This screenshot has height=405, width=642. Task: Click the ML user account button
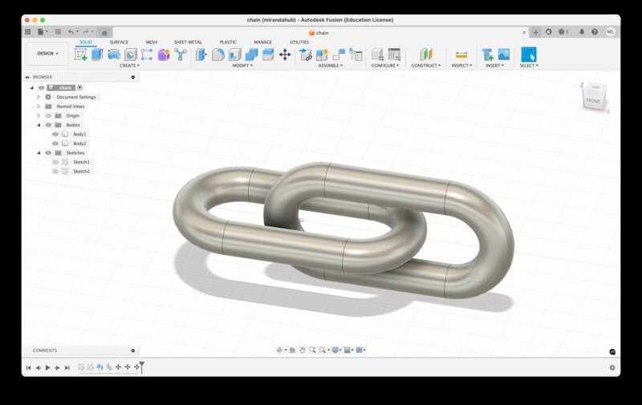pos(611,32)
